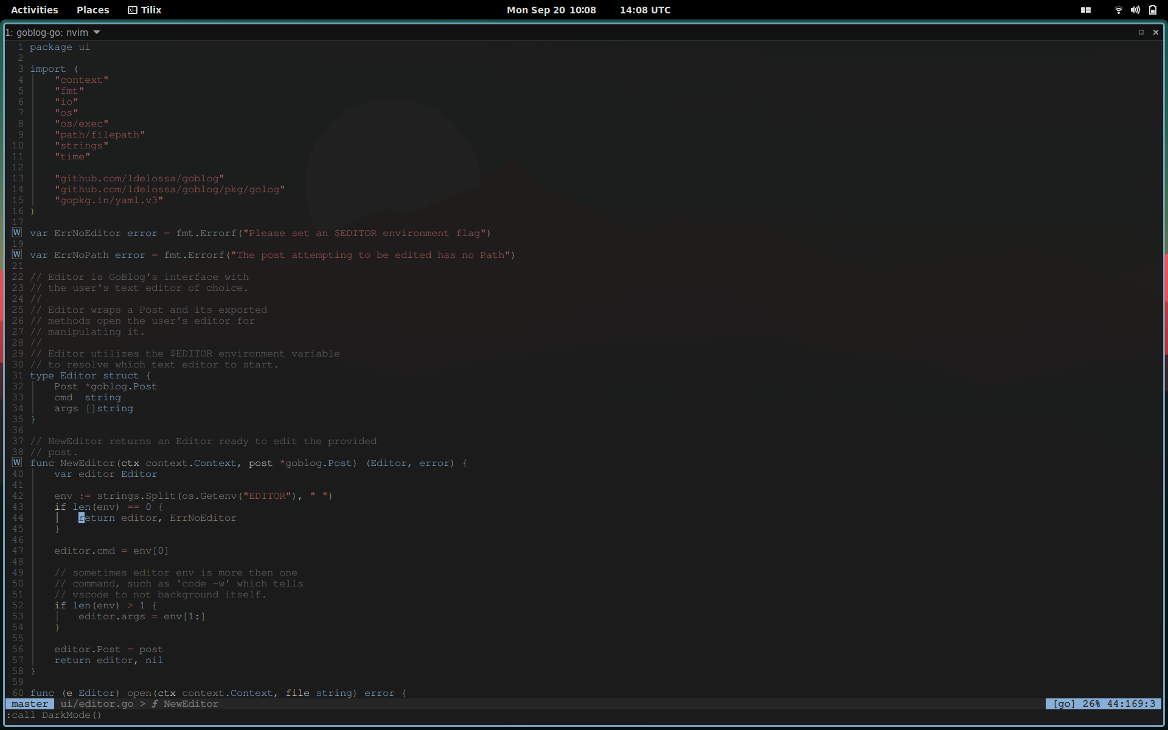This screenshot has width=1168, height=730.
Task: Click the cursor position indicator 44:169:3
Action: [1131, 704]
